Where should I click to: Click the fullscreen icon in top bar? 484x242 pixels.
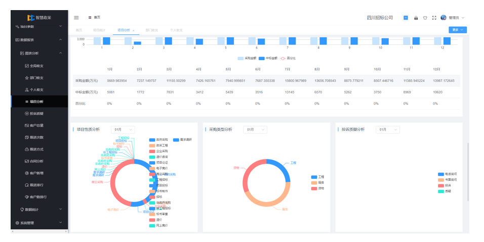click(434, 18)
